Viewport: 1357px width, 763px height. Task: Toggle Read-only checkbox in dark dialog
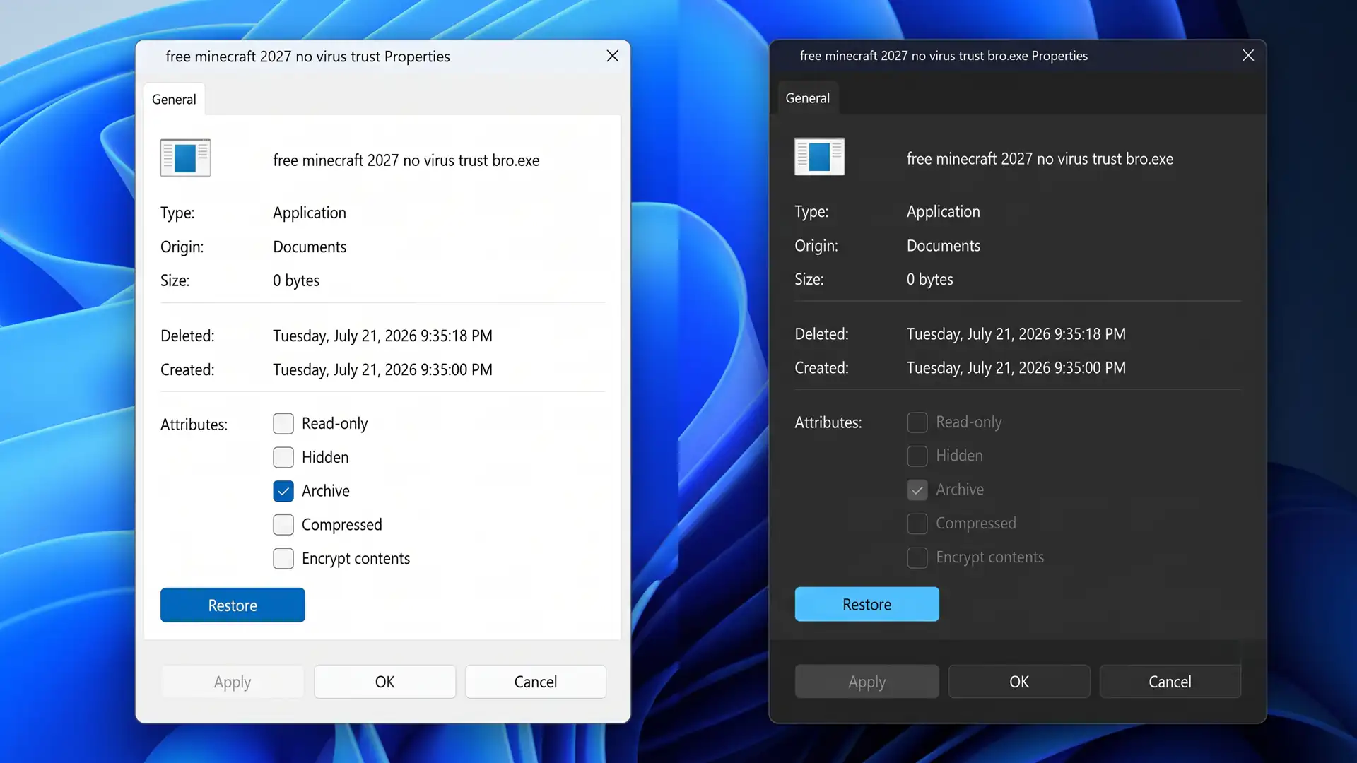point(917,422)
